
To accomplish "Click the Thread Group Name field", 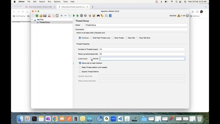I will click(136, 25).
